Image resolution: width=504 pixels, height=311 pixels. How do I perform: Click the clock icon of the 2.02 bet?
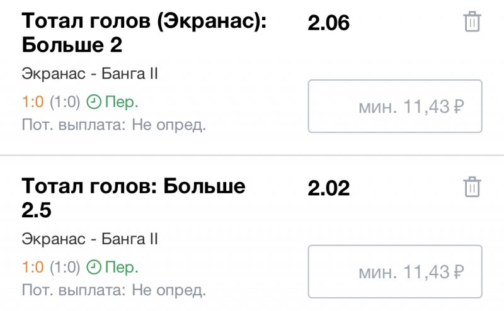94,267
